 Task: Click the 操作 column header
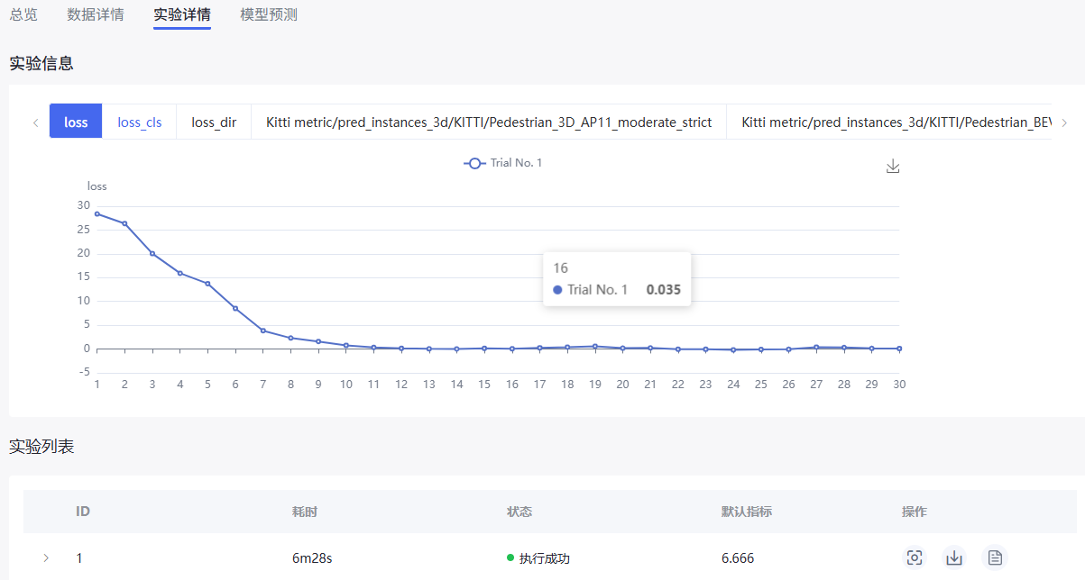tap(915, 512)
